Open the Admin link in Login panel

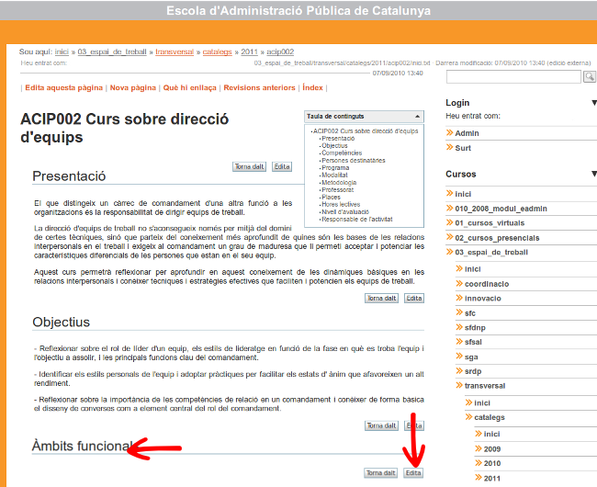[467, 133]
